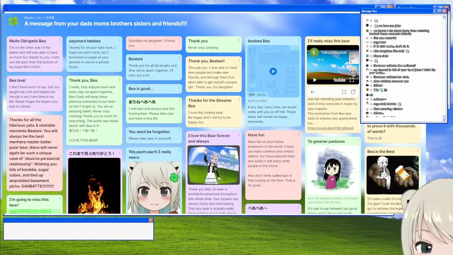The width and height of the screenshot is (453, 255).
Task: Open the youtu.be link in the card
Action: click(331, 128)
